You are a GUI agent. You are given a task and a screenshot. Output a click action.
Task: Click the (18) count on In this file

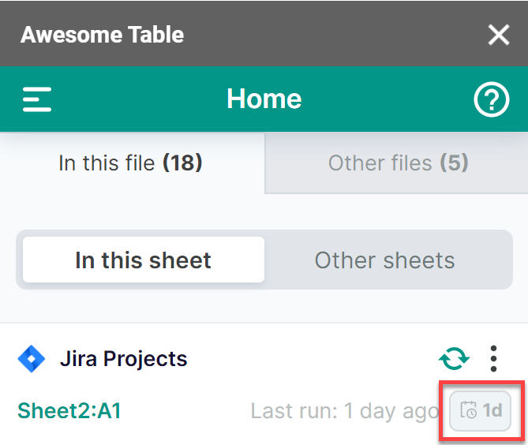click(182, 163)
